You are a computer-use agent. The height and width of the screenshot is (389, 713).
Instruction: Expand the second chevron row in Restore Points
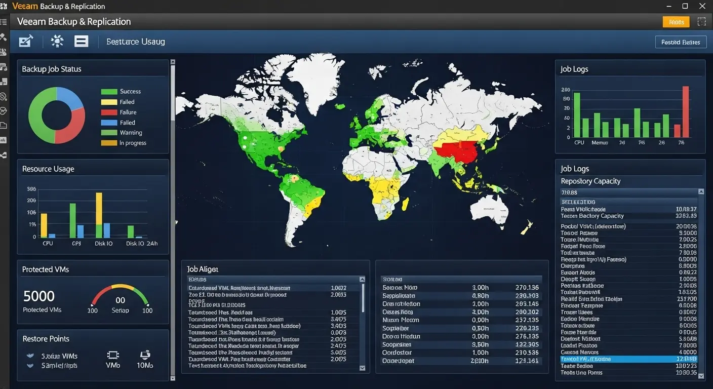tap(30, 365)
